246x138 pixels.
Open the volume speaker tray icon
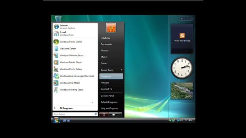[181, 120]
